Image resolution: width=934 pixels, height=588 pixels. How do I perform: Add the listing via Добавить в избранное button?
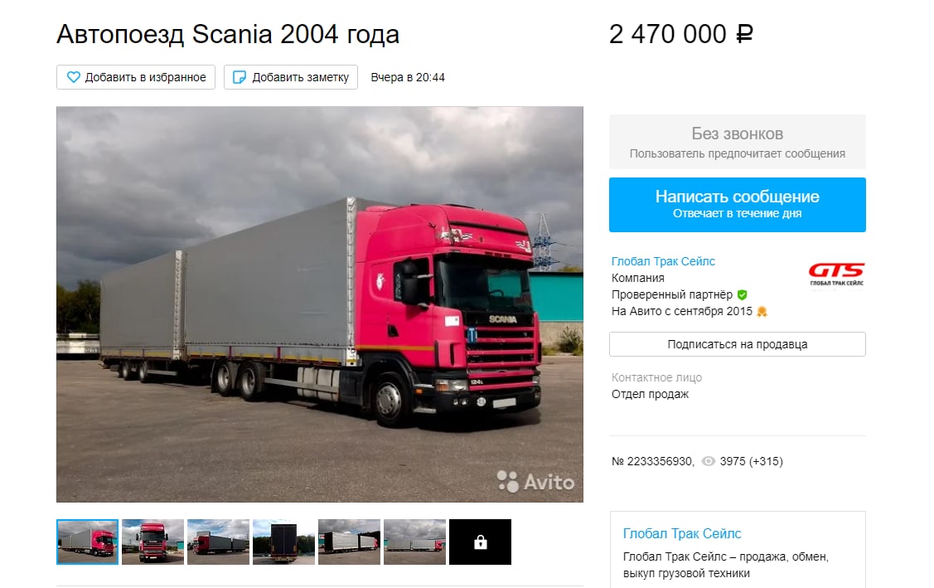136,77
